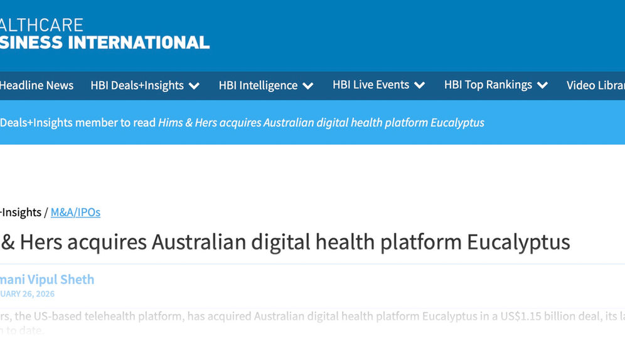Open author Vipul Sheth's profile link
The width and height of the screenshot is (625, 351).
pyautogui.click(x=47, y=280)
